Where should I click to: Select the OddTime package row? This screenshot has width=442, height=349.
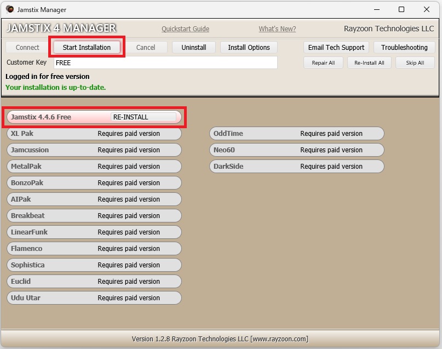[x=296, y=134]
